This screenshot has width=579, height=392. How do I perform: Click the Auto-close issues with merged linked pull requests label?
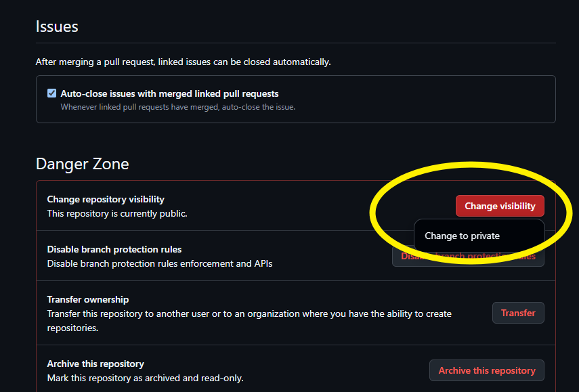click(169, 93)
